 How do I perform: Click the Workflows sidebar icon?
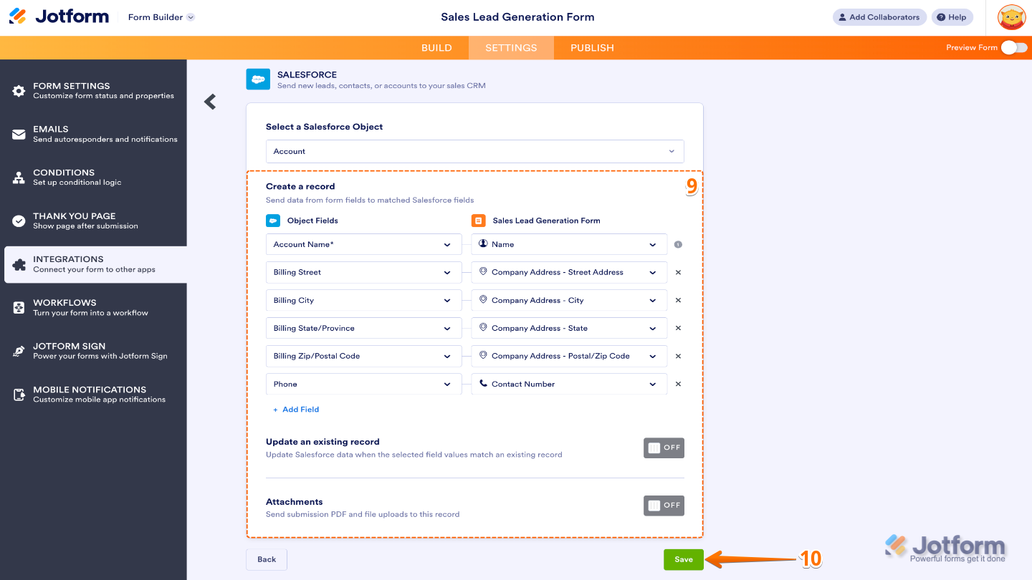pyautogui.click(x=19, y=308)
